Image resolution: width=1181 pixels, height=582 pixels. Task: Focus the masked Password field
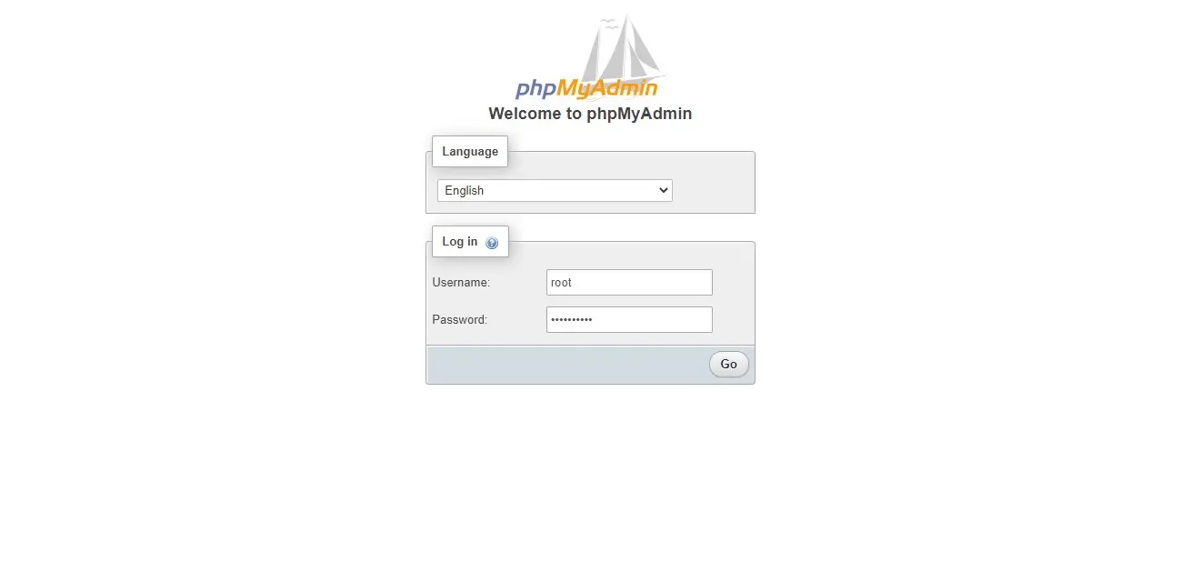629,319
